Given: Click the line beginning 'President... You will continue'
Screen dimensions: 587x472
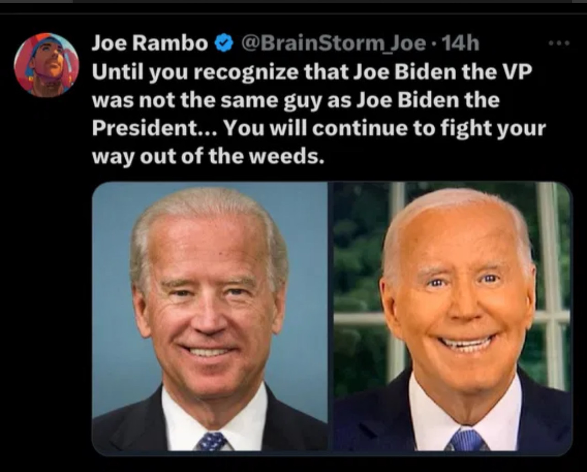Looking at the screenshot, I should tap(319, 129).
